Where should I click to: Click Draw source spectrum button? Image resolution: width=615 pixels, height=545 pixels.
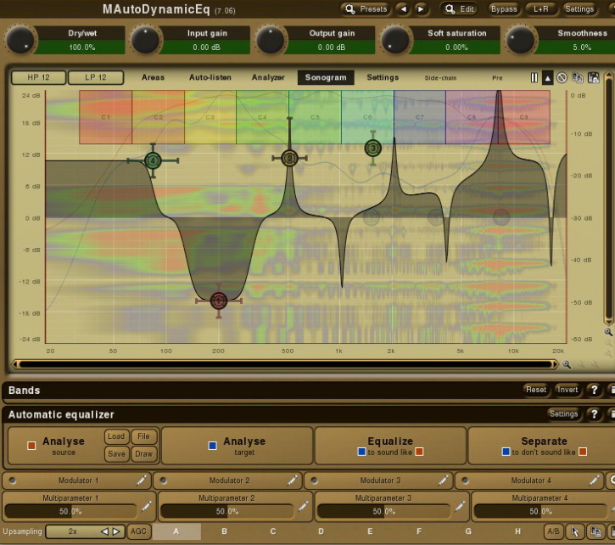(x=143, y=453)
